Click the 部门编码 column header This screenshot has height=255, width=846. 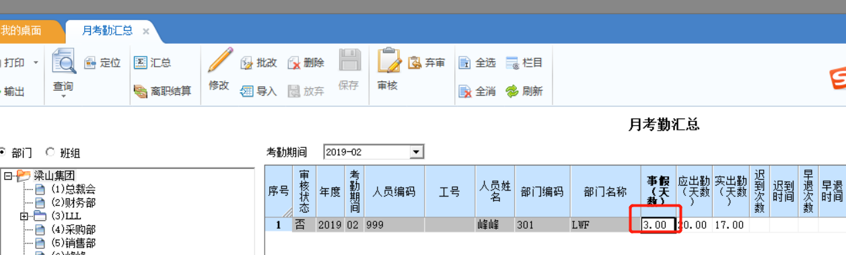click(x=542, y=191)
